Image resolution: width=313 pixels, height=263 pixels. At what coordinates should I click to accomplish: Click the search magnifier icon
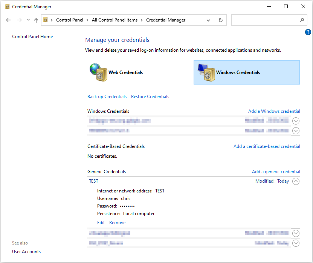point(302,20)
